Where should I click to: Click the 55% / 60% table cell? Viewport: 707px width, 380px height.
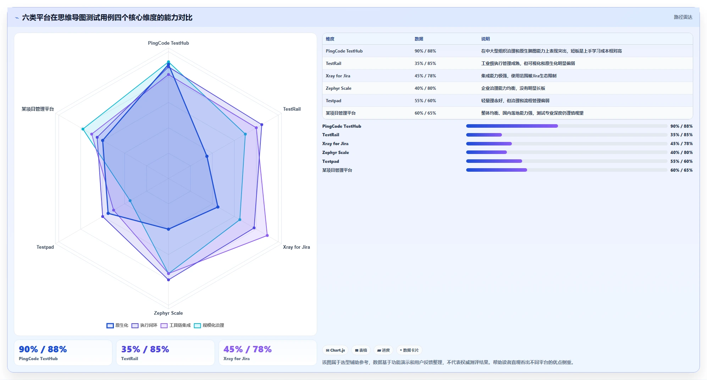coord(425,101)
